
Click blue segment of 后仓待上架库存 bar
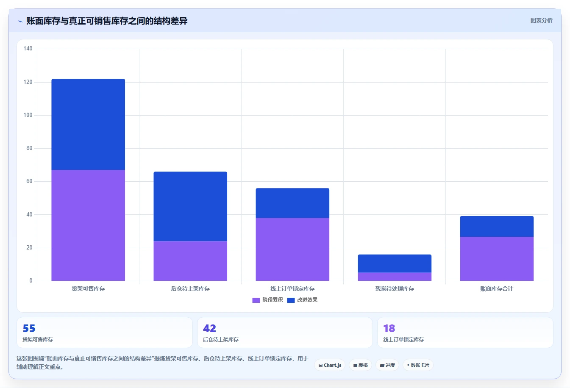tap(190, 206)
